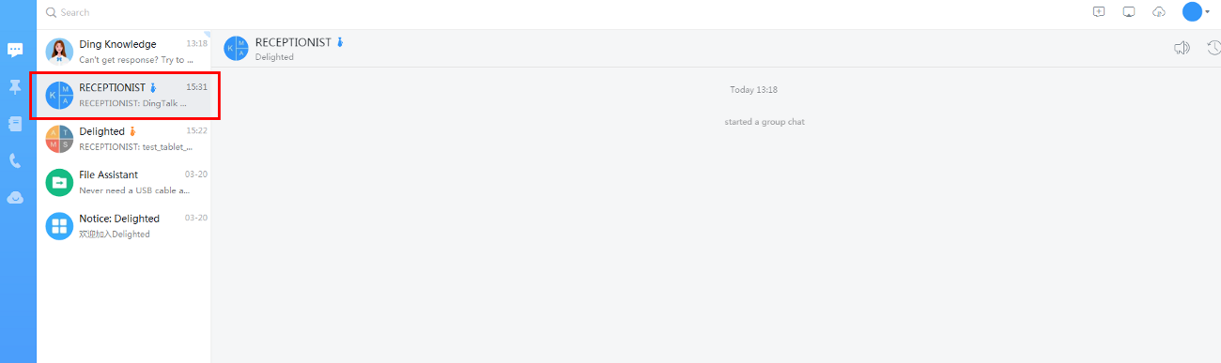This screenshot has height=363, width=1221.
Task: Click the RECEPTIONIST title in chat header
Action: click(x=293, y=42)
